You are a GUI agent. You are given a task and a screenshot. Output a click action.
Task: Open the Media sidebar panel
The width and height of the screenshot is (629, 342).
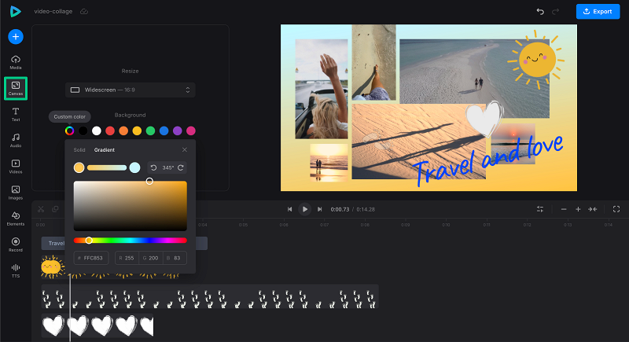tap(16, 62)
